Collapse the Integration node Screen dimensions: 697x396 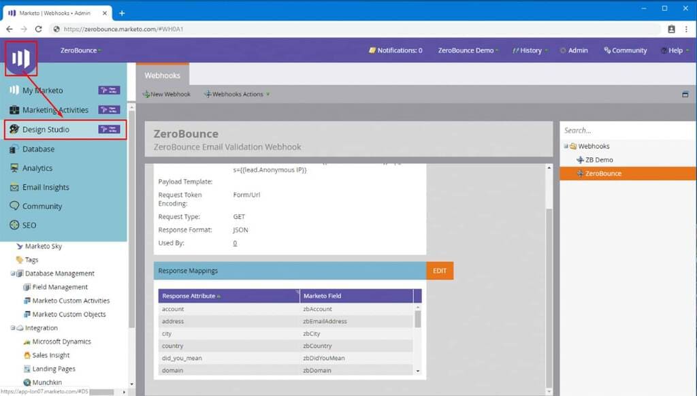(13, 328)
